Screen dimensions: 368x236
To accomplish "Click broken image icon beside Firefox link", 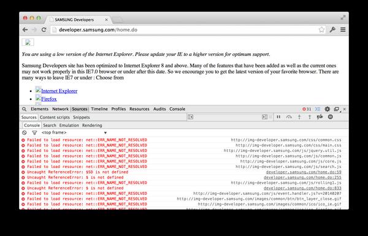I will tap(38, 98).
